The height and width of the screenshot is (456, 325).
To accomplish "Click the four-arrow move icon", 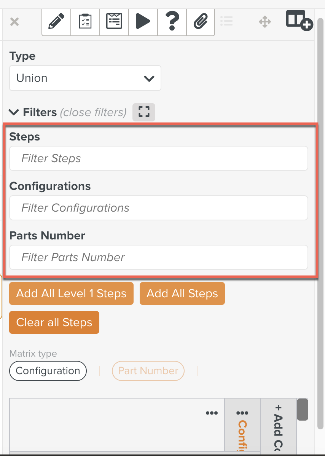I will (265, 22).
